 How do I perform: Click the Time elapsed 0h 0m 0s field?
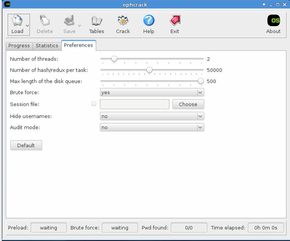pyautogui.click(x=266, y=228)
